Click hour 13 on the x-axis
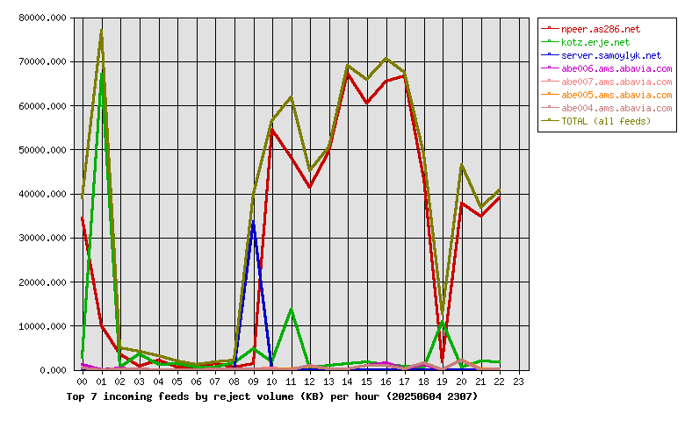 pos(329,382)
